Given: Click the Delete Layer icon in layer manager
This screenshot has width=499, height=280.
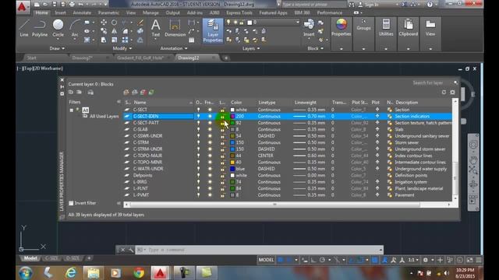Looking at the screenshot, I should pyautogui.click(x=143, y=93).
